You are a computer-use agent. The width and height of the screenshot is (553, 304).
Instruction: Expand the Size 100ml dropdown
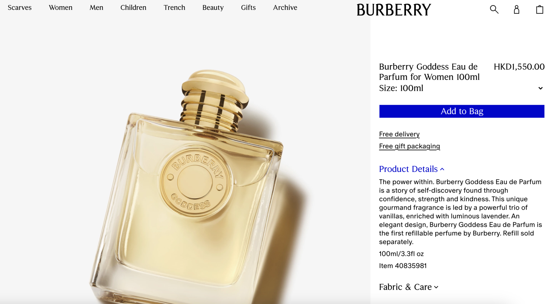pyautogui.click(x=462, y=88)
